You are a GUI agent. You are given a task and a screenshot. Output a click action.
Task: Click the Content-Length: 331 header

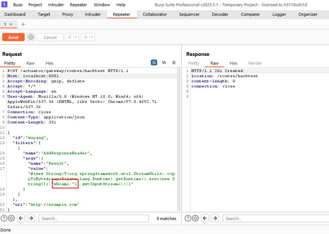(32, 122)
